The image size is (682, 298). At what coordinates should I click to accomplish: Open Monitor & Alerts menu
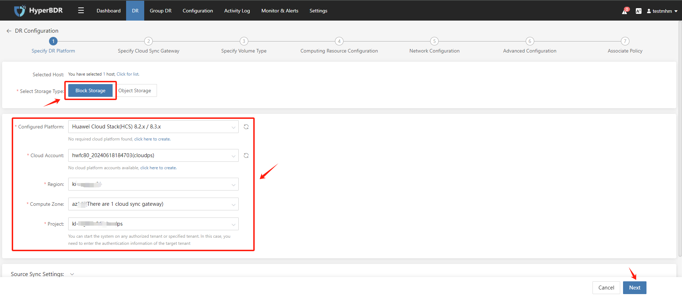(280, 11)
